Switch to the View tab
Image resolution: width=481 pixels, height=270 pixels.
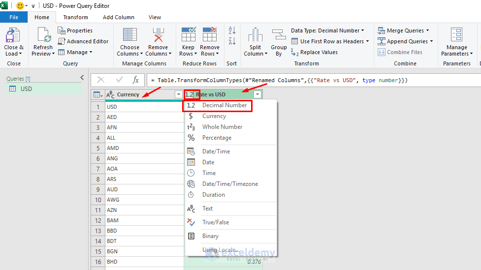click(x=155, y=17)
